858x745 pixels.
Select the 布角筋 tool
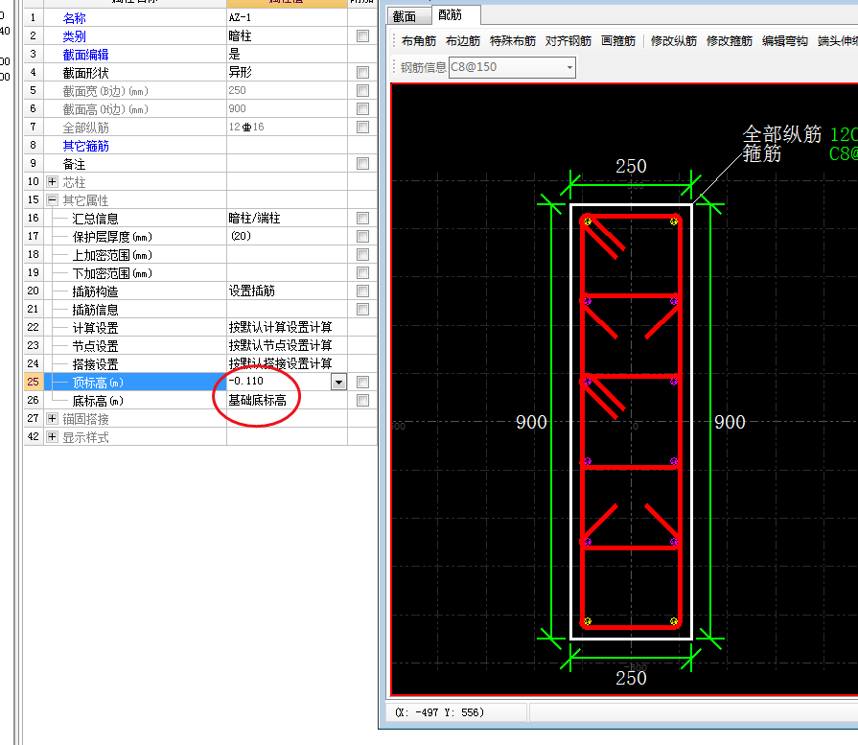tap(419, 41)
